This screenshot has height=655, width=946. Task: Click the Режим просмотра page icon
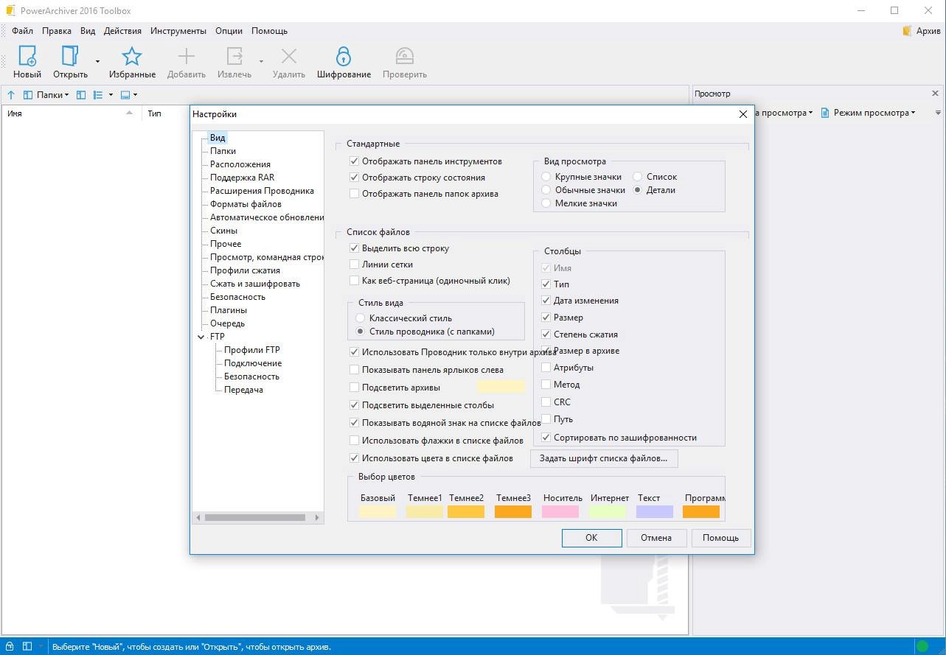coord(826,113)
